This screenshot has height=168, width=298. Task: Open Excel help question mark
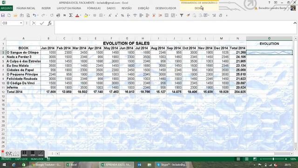click(x=269, y=2)
